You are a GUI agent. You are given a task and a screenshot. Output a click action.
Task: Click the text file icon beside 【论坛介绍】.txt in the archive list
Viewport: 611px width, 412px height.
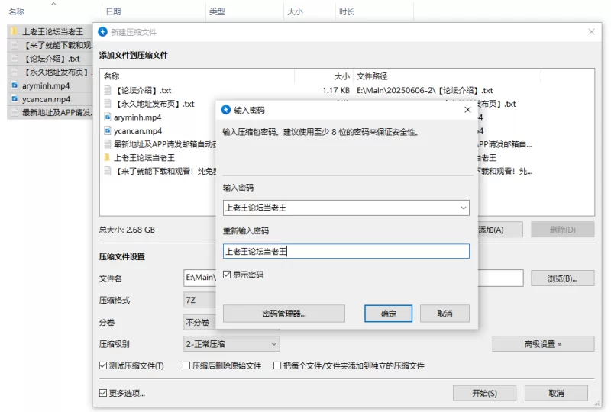[x=108, y=90]
